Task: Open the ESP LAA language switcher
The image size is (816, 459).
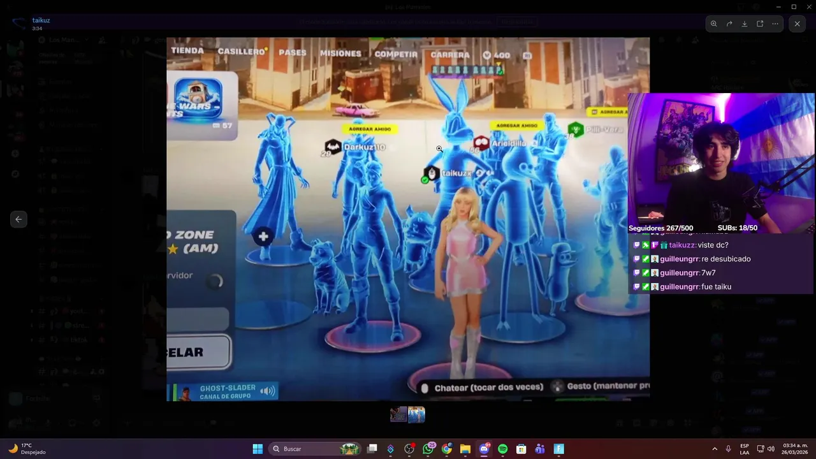Action: (745, 449)
